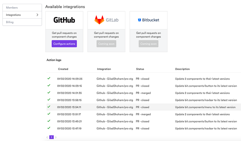Go to next page of action logs
Viewport: 241px width, 141px height.
click(x=56, y=137)
